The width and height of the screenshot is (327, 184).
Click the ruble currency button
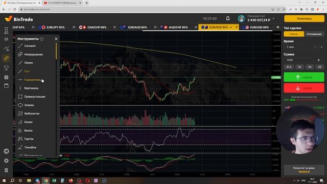tap(319, 60)
